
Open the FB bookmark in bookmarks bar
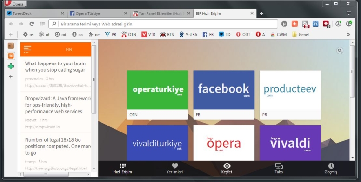pyautogui.click(x=208, y=35)
